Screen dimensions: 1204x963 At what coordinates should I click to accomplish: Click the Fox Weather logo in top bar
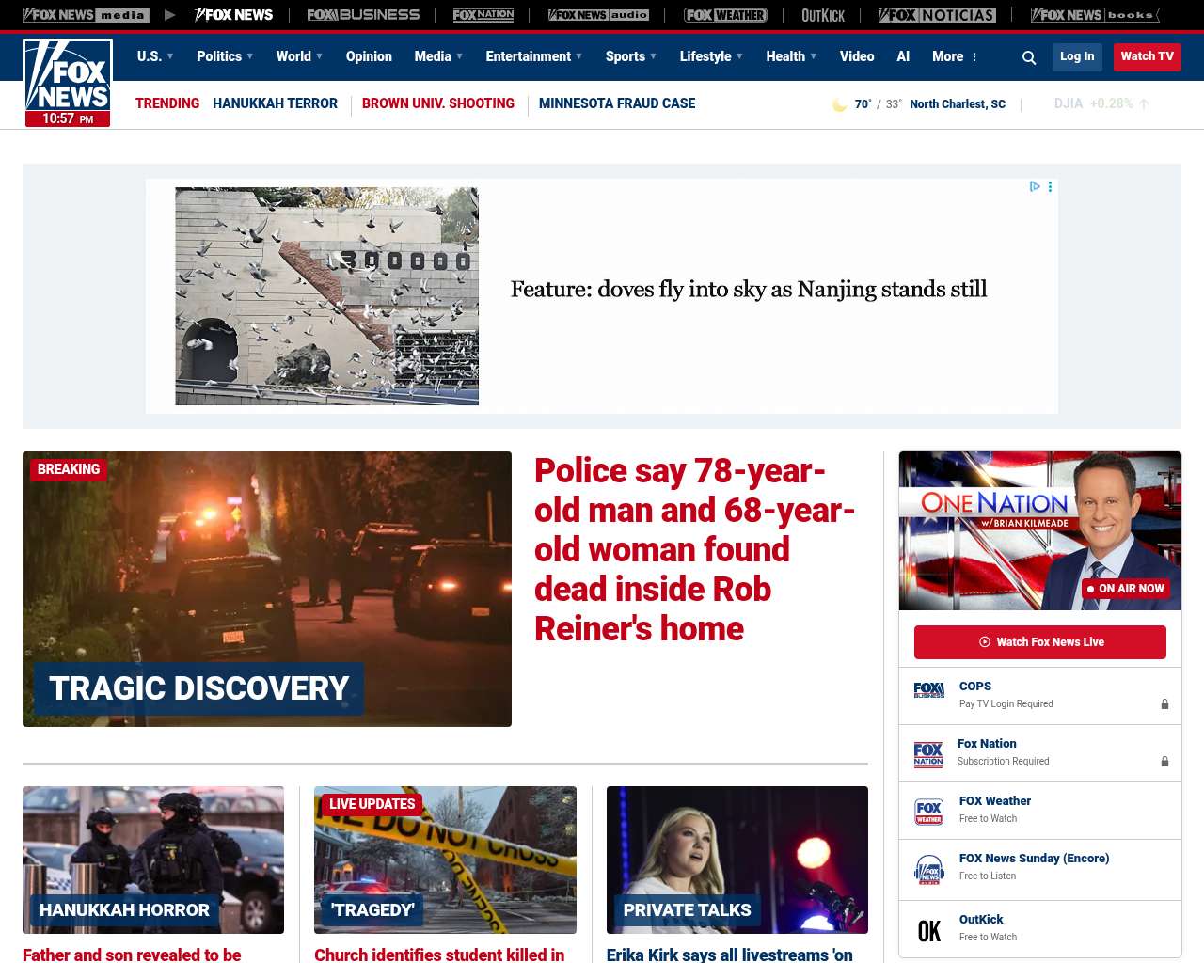click(725, 15)
